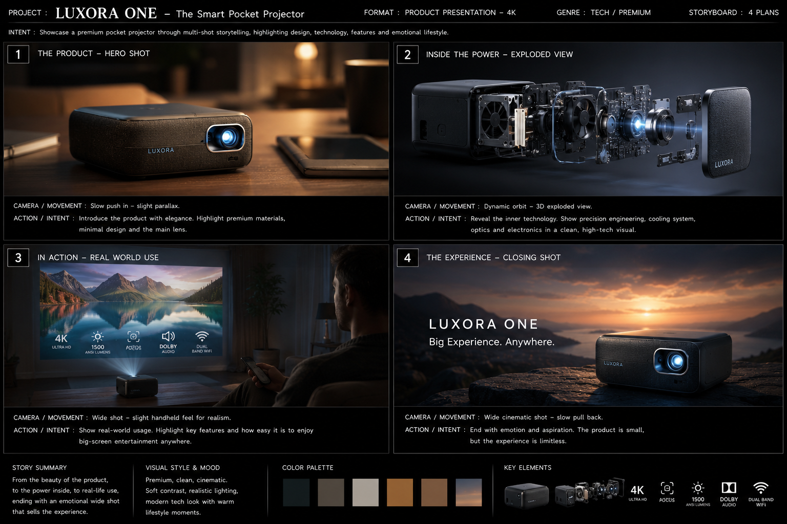Screen dimensions: 787x524
Task: Click the 'IN ACTION – REAL WORLD USE' heading
Action: pos(98,257)
